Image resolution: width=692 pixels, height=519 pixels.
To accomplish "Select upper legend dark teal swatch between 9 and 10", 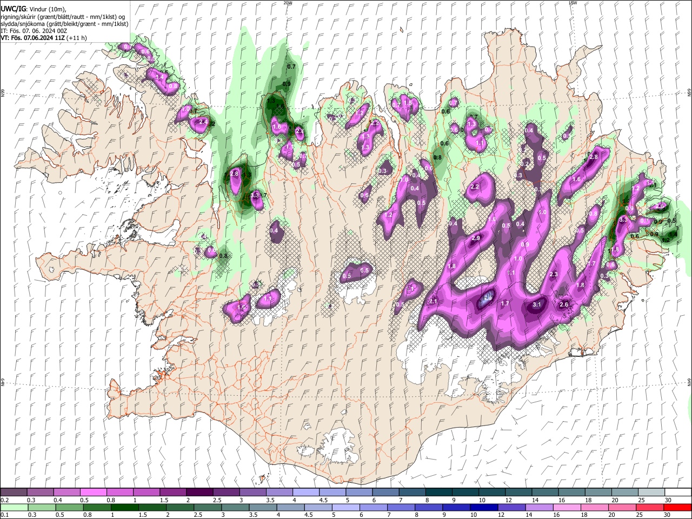I will (465, 493).
